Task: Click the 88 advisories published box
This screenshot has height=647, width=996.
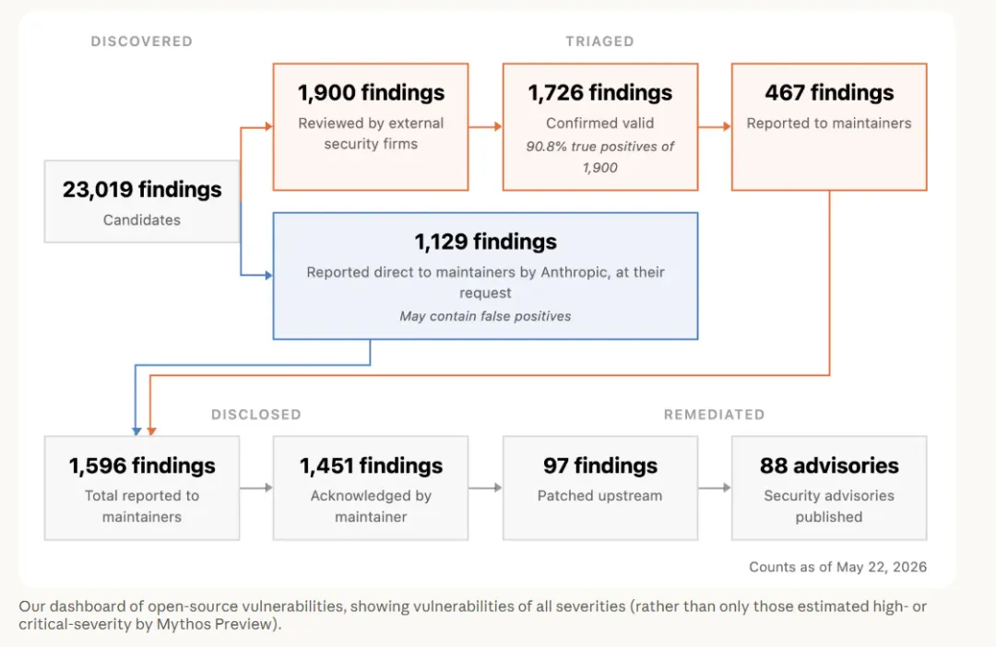Action: [x=829, y=488]
